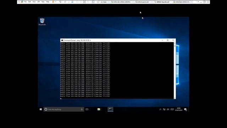Open the console view icon in toolbar
Screen dimensions: 227x128
tap(93, 2)
